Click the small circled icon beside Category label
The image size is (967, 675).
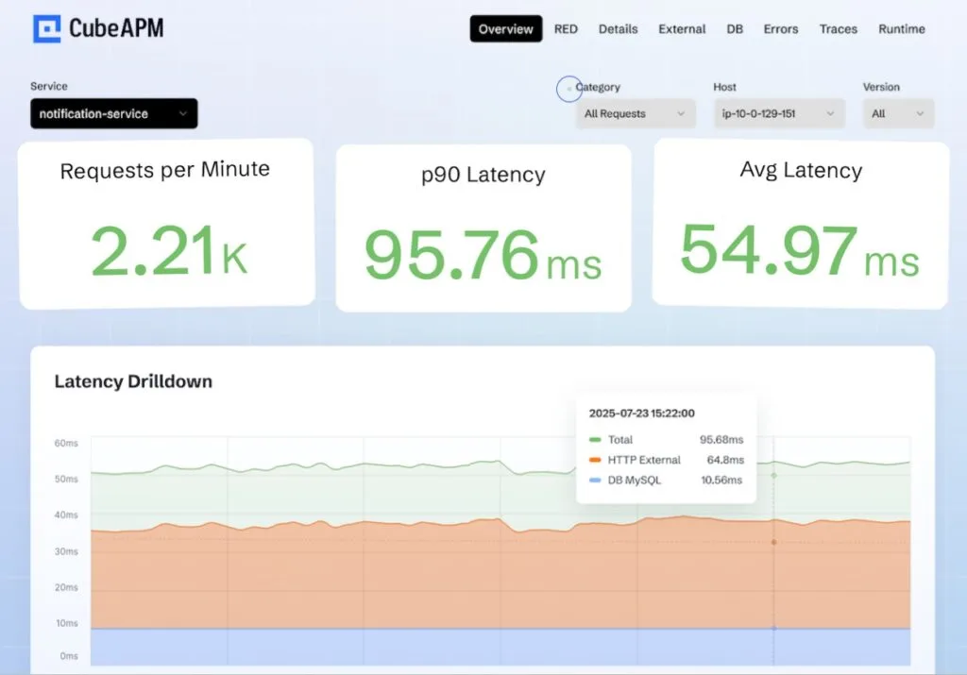coord(569,89)
